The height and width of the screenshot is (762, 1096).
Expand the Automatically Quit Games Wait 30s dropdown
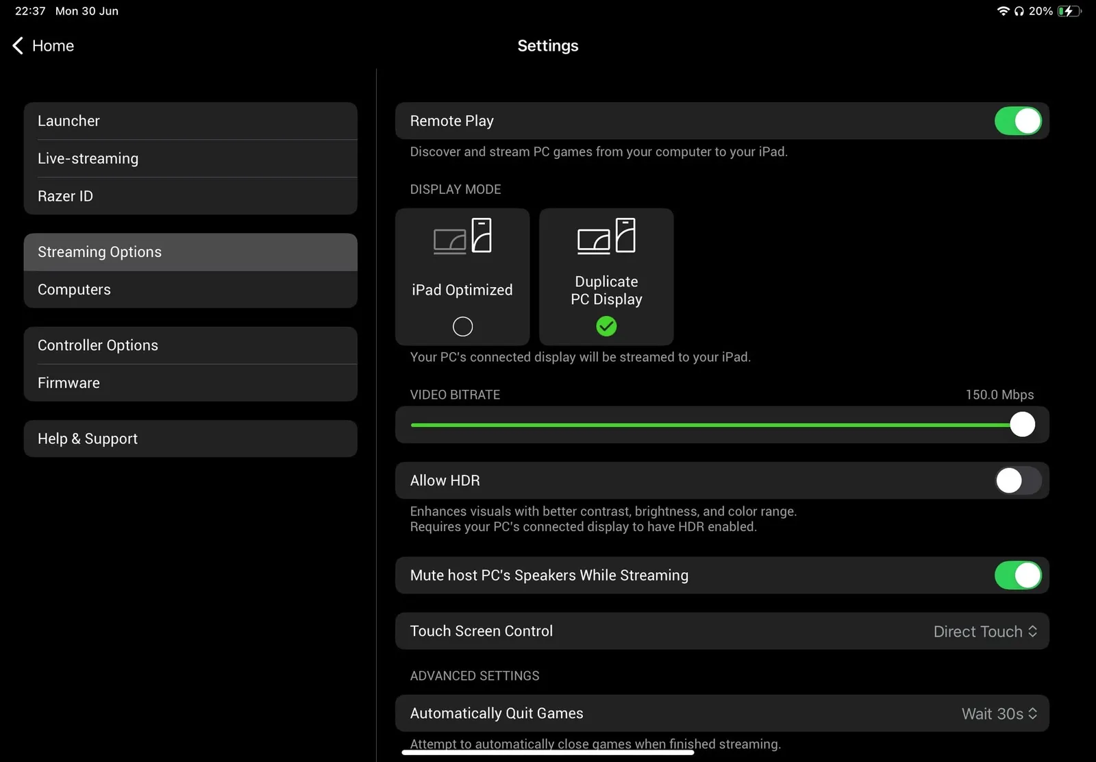point(999,713)
